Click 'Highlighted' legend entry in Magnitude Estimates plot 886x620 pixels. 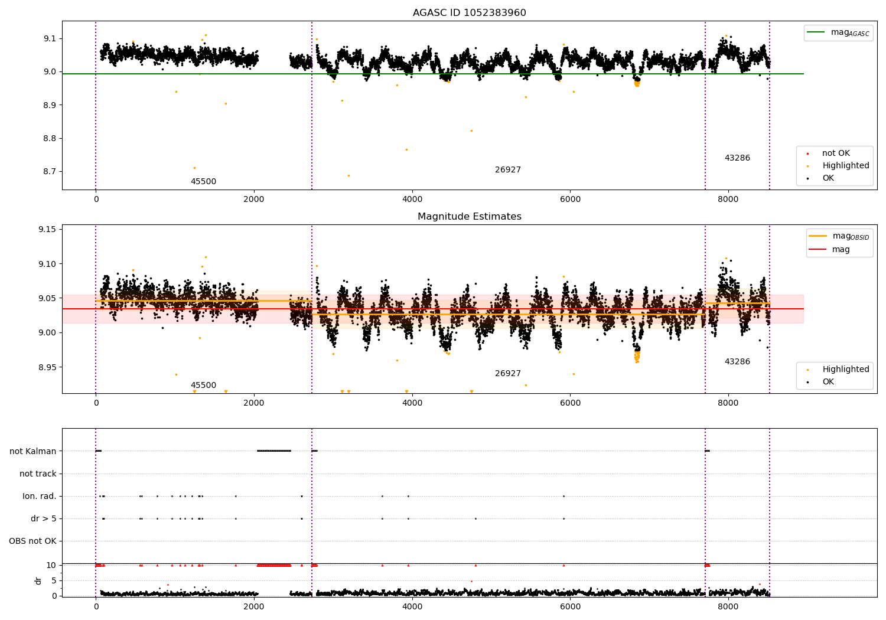[x=838, y=369]
